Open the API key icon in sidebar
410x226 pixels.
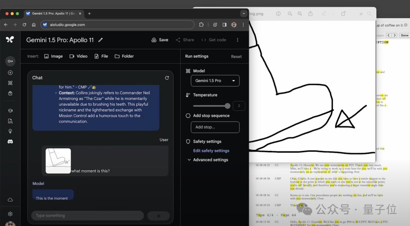pos(10,61)
